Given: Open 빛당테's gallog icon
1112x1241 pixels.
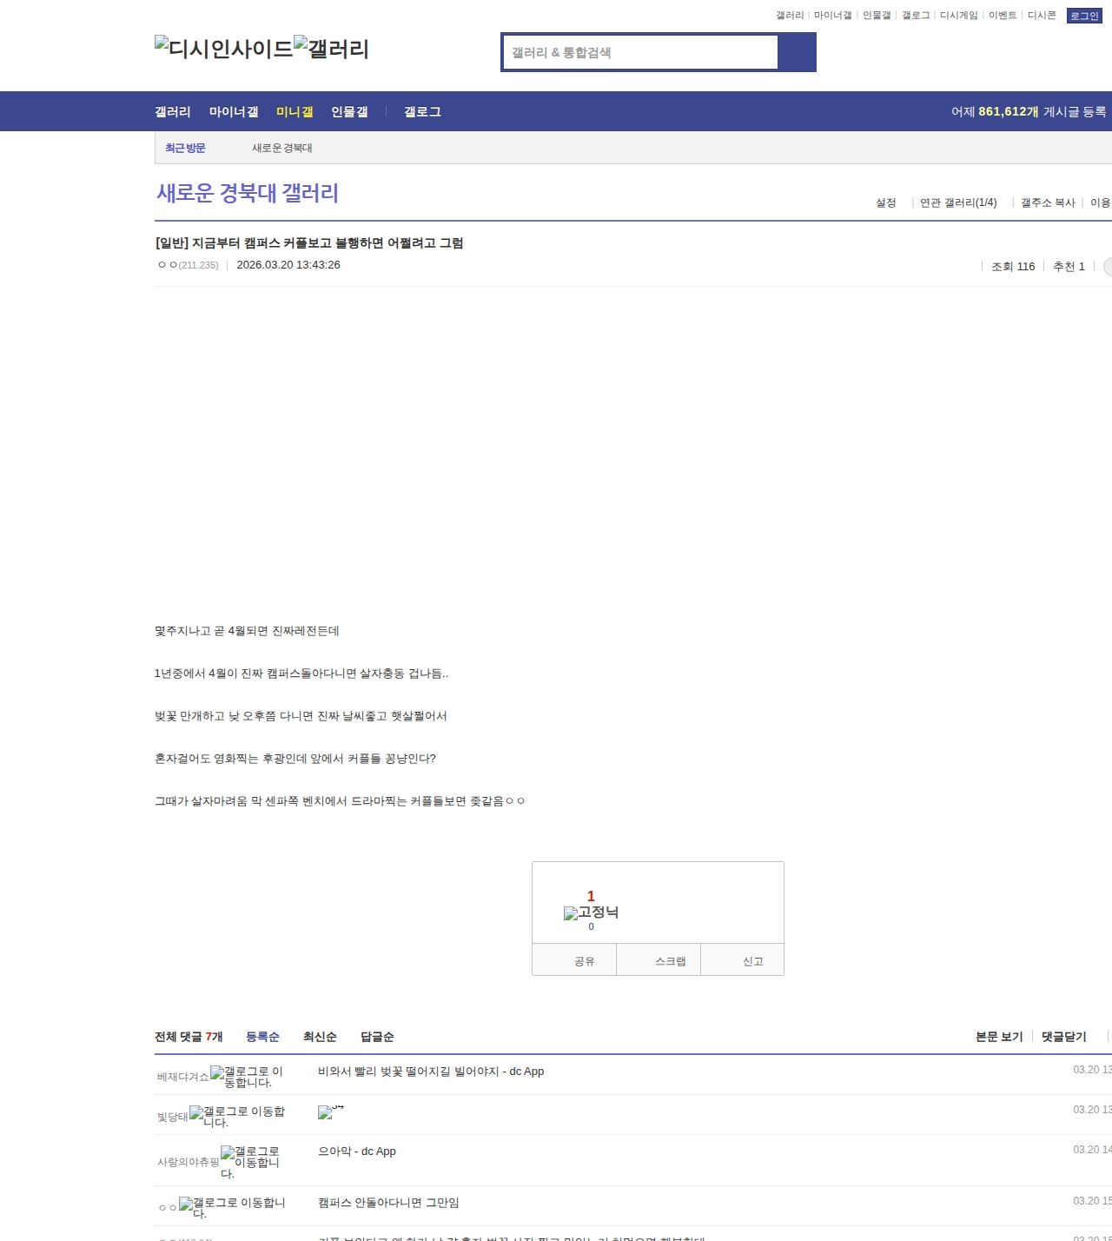Looking at the screenshot, I should (x=237, y=1117).
